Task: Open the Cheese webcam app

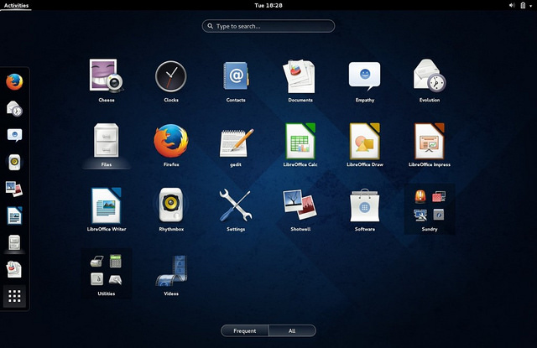Action: [x=107, y=77]
